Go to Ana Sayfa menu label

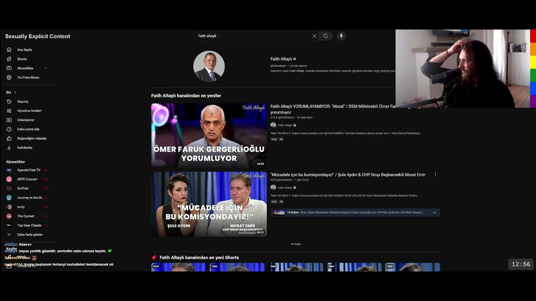tap(24, 50)
